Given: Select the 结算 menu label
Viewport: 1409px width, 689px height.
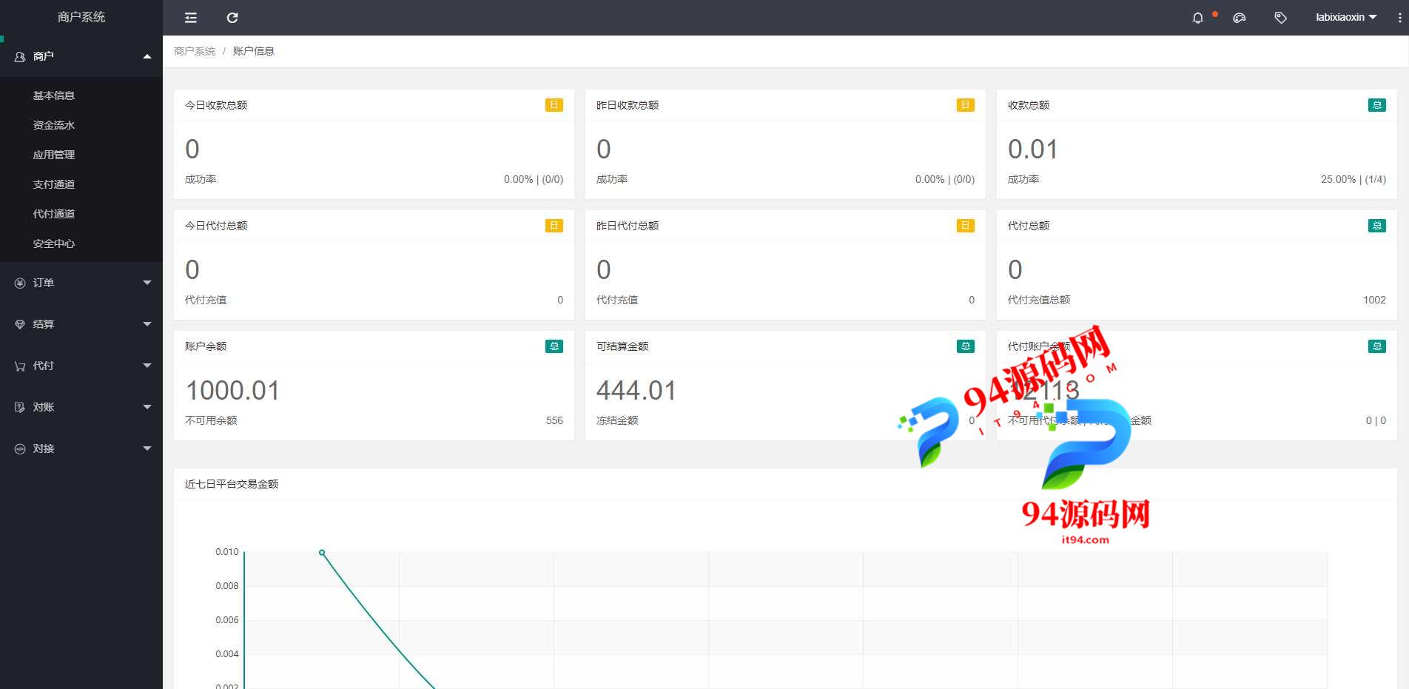Looking at the screenshot, I should pos(44,324).
